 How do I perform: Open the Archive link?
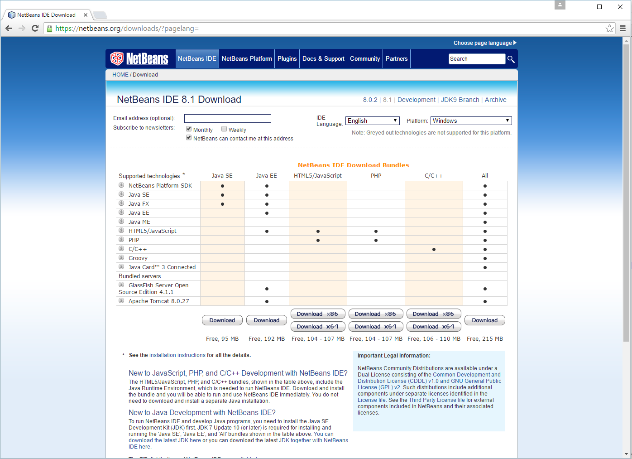pyautogui.click(x=496, y=100)
